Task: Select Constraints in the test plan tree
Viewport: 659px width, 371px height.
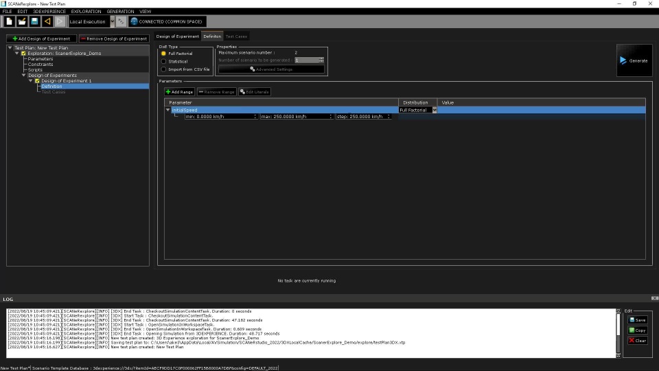Action: click(41, 65)
